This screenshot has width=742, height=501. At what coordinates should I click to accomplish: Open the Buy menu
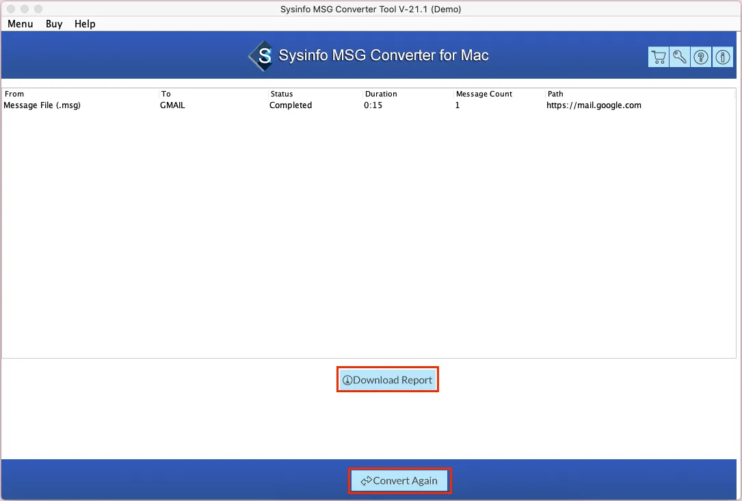click(x=54, y=24)
